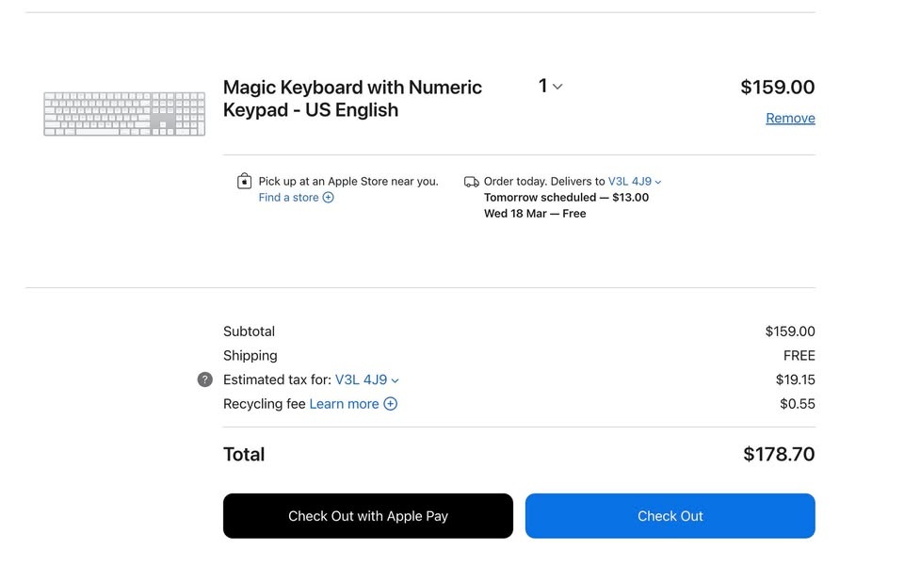904x565 pixels.
Task: Click the plus icon beside Find a store
Action: point(329,198)
